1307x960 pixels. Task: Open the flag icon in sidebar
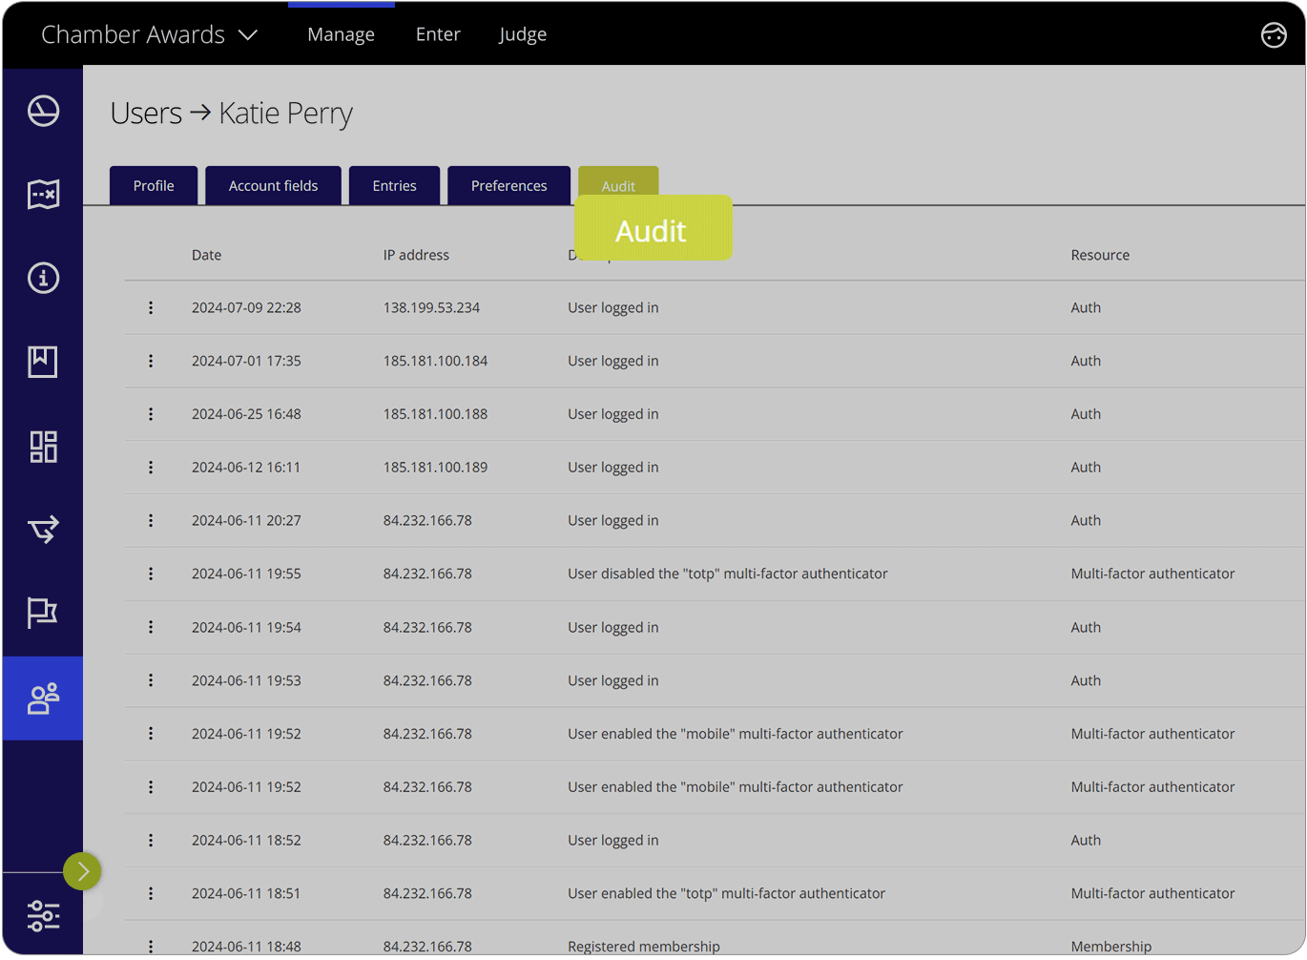[43, 613]
